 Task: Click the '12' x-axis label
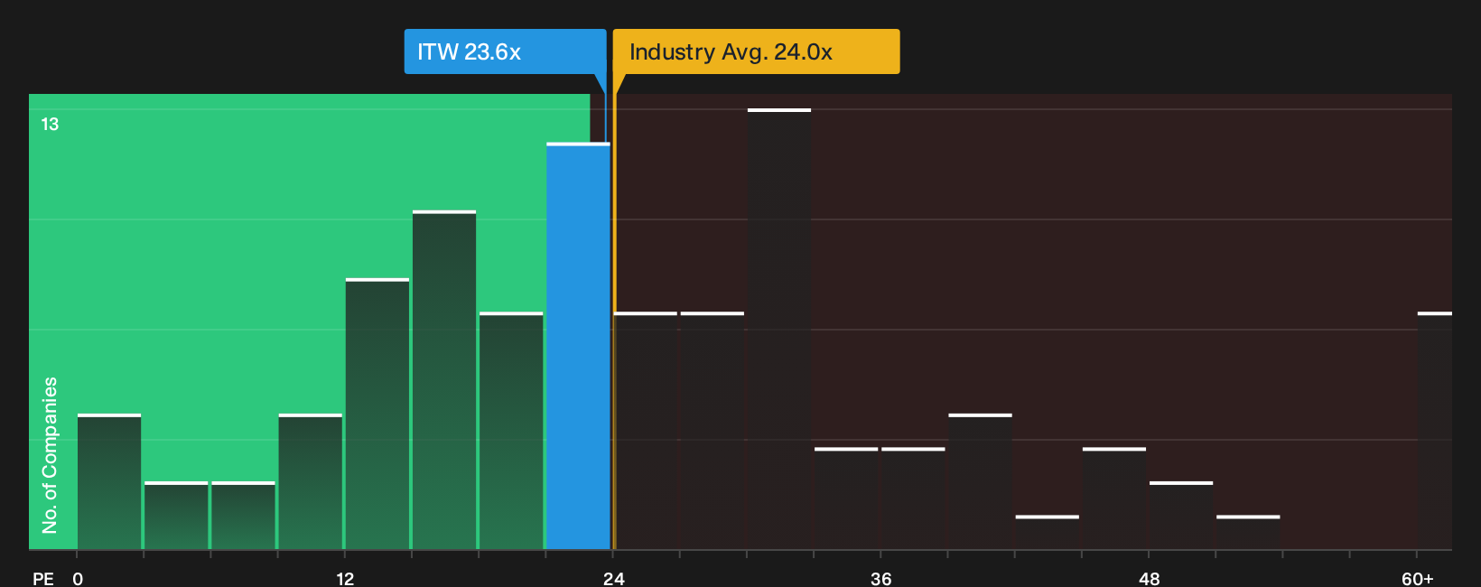tap(345, 578)
